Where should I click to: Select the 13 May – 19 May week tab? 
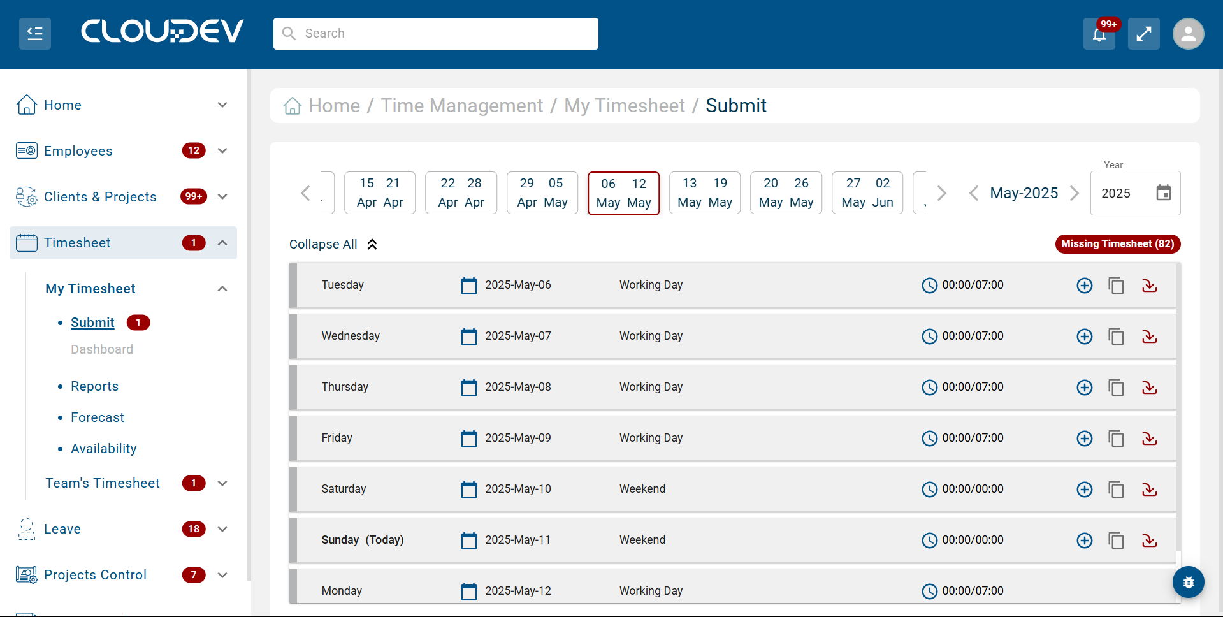click(704, 192)
